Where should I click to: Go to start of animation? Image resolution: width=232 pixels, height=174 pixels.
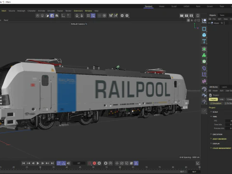pos(23,163)
